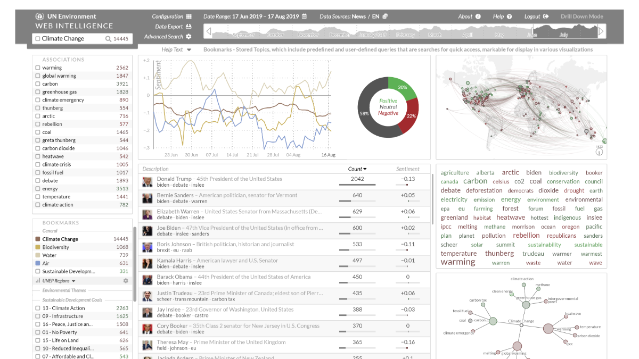
Task: Check the 'climate action' association checkbox
Action: (x=37, y=205)
